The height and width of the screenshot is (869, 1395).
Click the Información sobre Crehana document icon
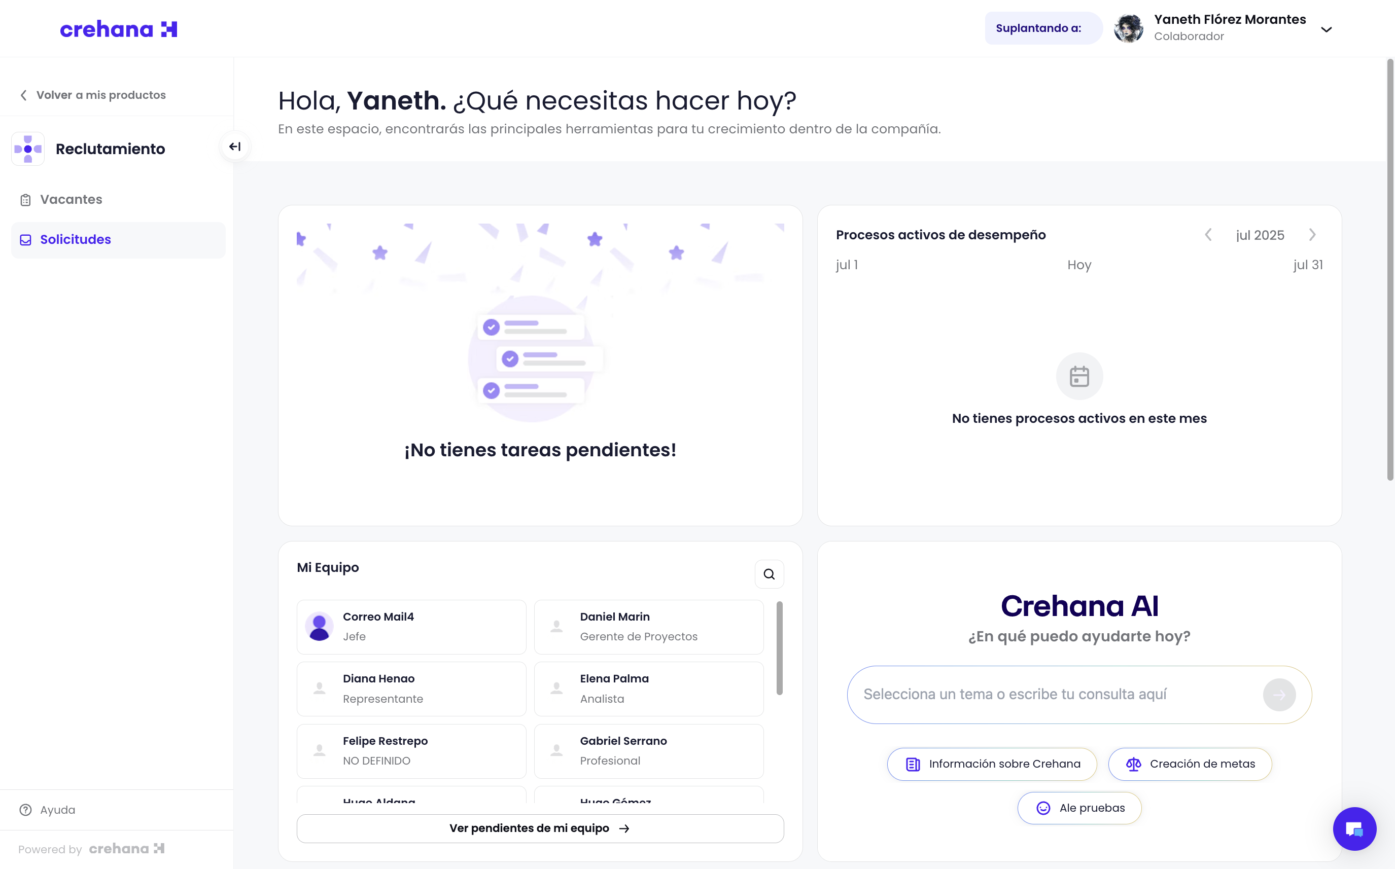[913, 765]
